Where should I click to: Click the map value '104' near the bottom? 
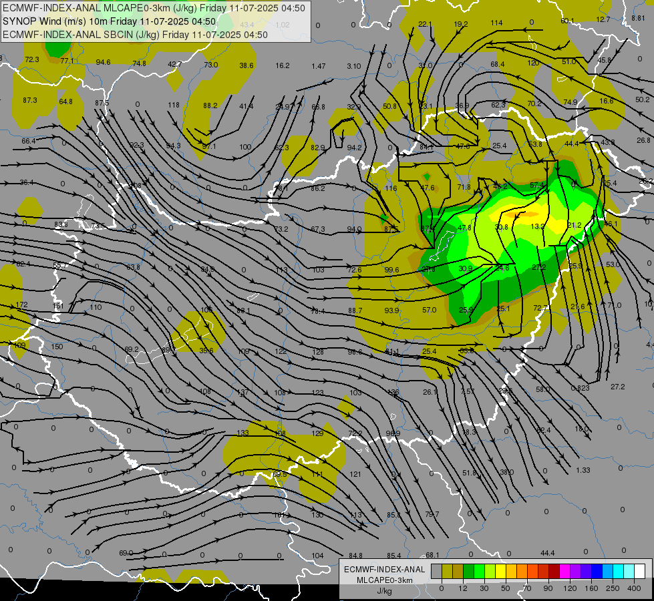(317, 556)
